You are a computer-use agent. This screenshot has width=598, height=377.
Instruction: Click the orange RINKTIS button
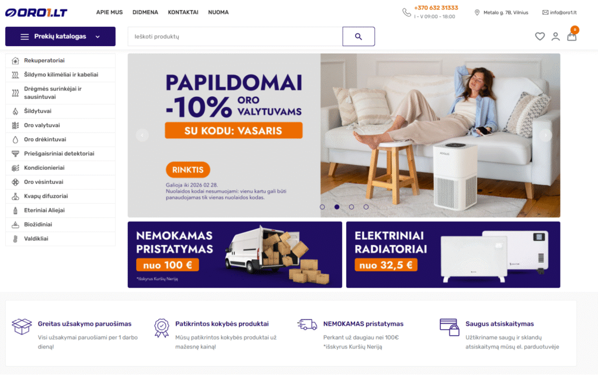(x=187, y=170)
